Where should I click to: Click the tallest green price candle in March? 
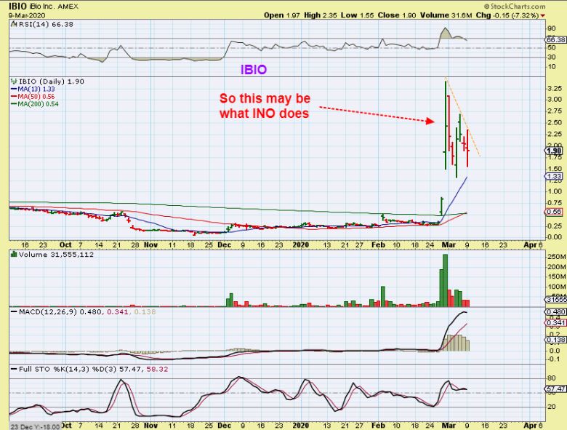pos(446,125)
